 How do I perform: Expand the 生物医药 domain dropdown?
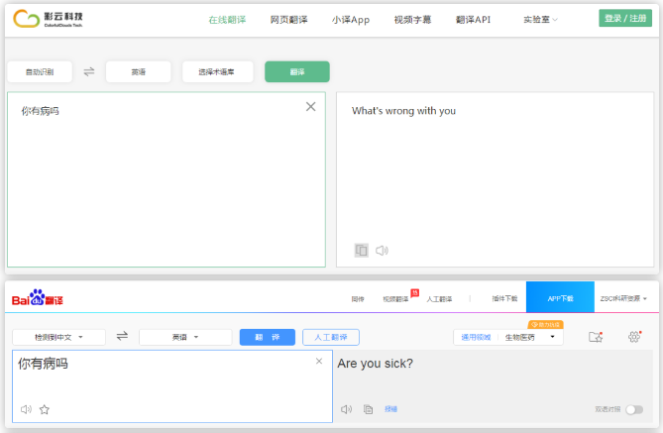point(532,337)
